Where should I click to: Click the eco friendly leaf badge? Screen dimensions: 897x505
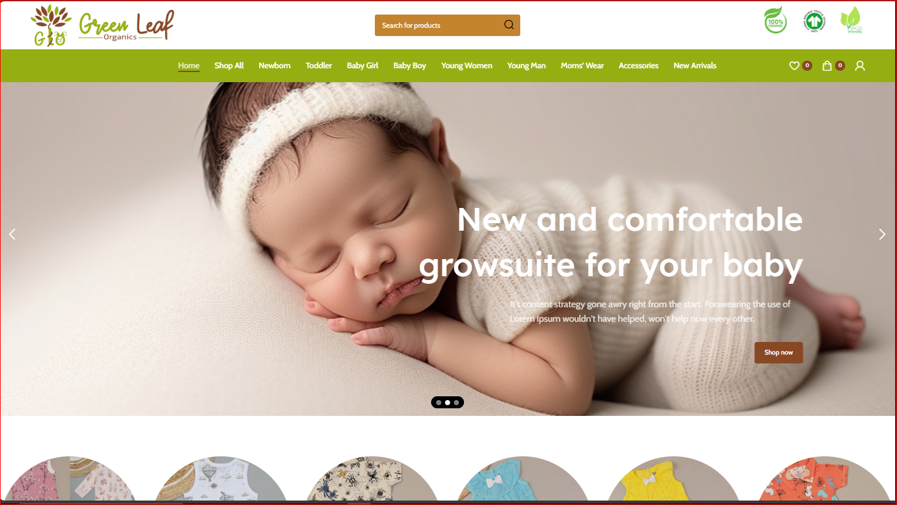point(851,21)
